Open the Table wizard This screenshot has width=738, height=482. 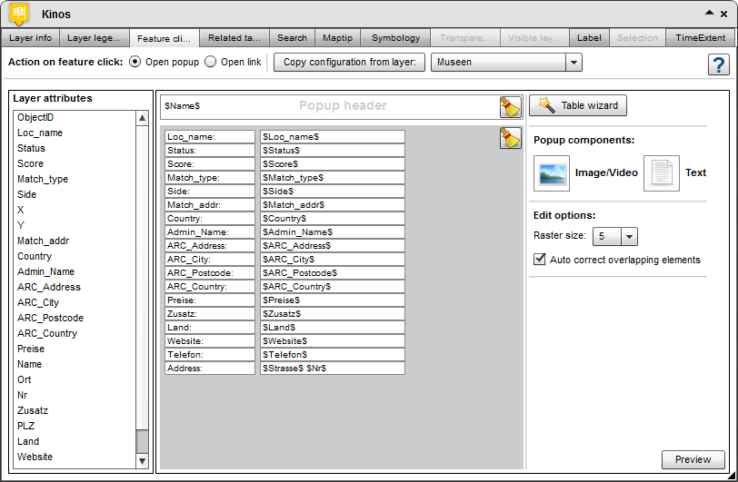pyautogui.click(x=578, y=105)
